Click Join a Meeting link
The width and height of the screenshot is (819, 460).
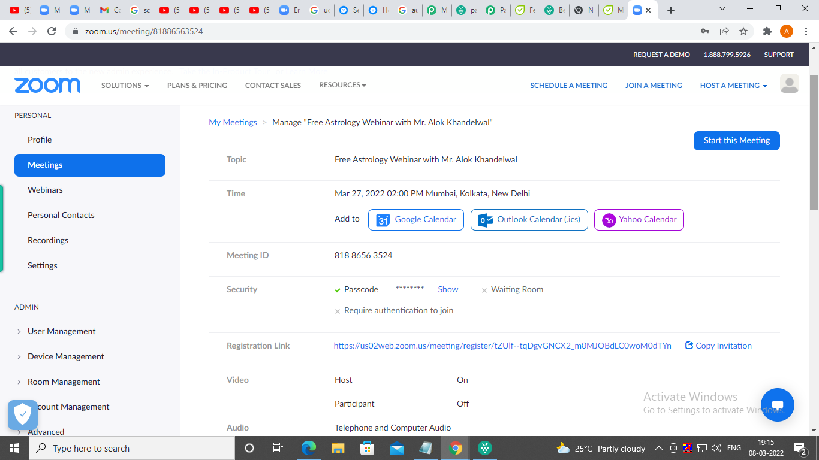point(654,86)
